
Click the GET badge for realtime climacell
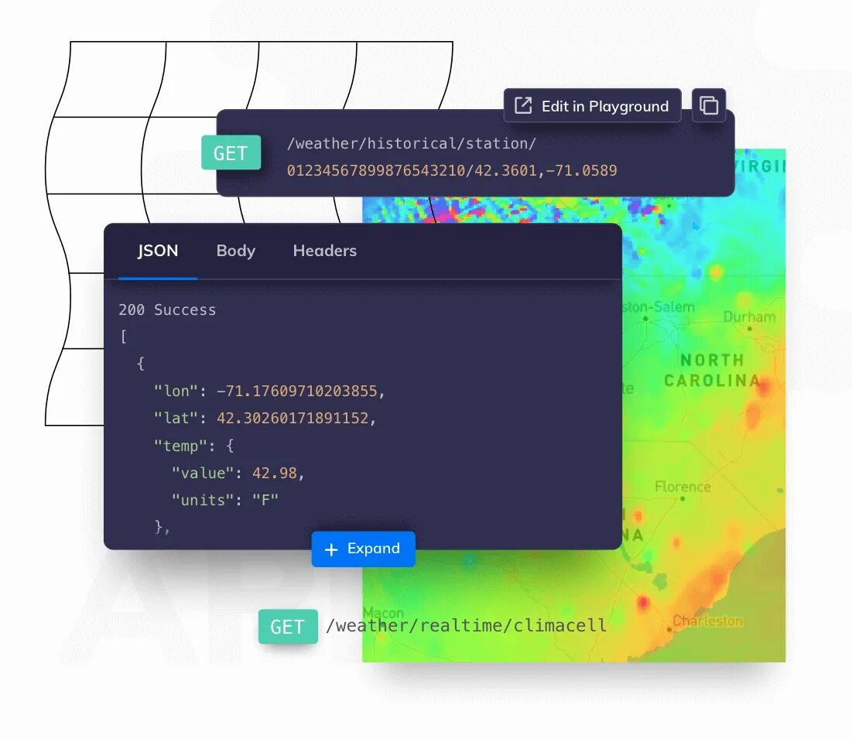click(x=288, y=627)
